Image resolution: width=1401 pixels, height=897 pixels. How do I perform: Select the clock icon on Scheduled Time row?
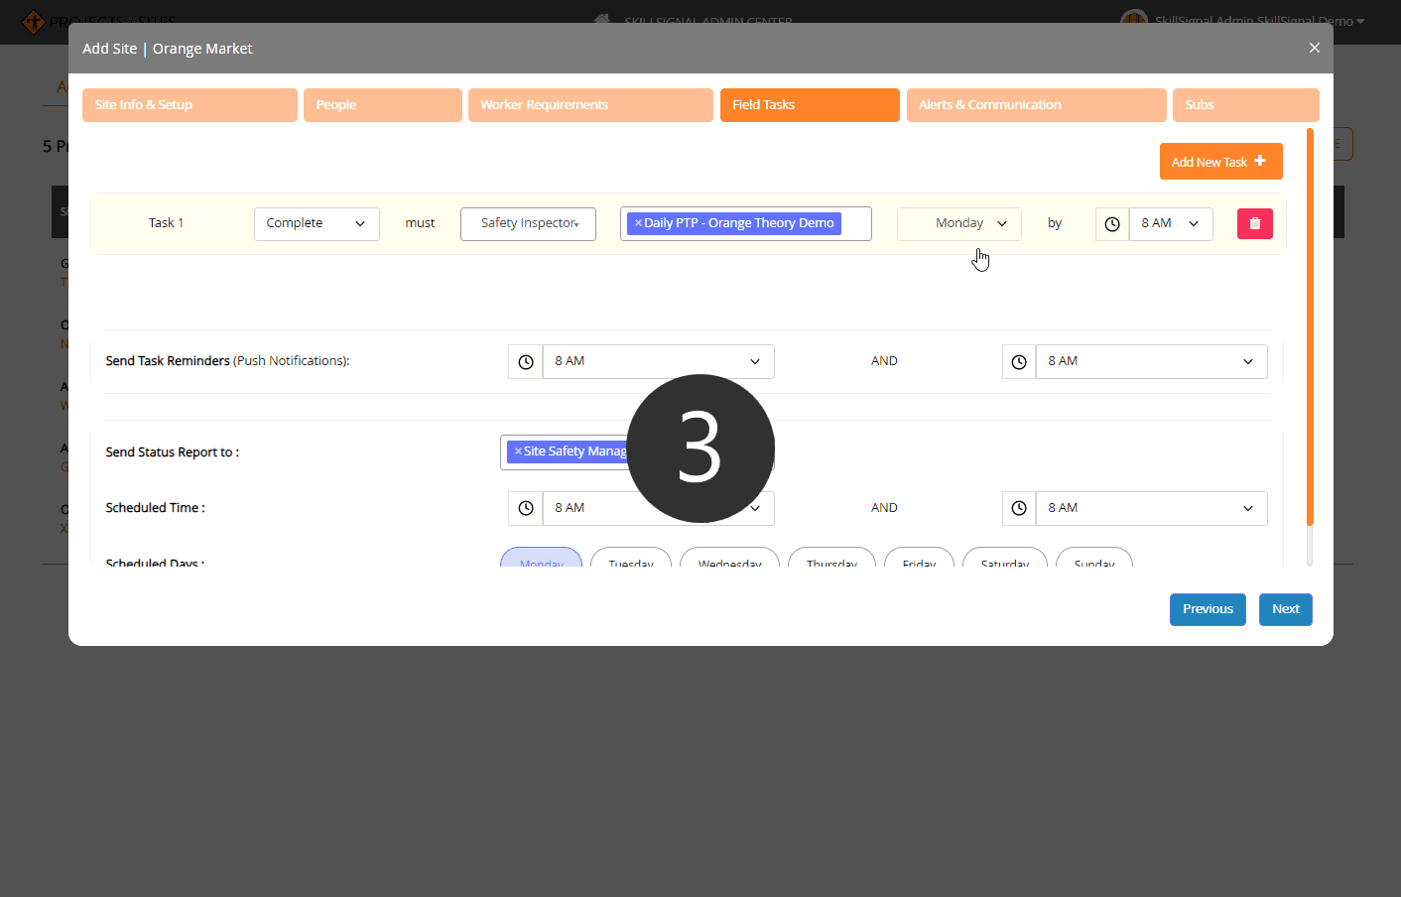pos(525,508)
